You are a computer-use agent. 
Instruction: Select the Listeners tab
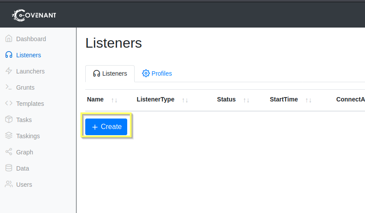pos(110,73)
